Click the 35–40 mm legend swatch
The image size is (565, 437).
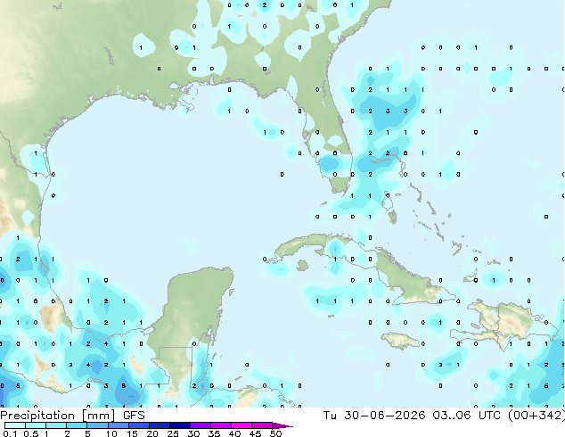pos(221,425)
